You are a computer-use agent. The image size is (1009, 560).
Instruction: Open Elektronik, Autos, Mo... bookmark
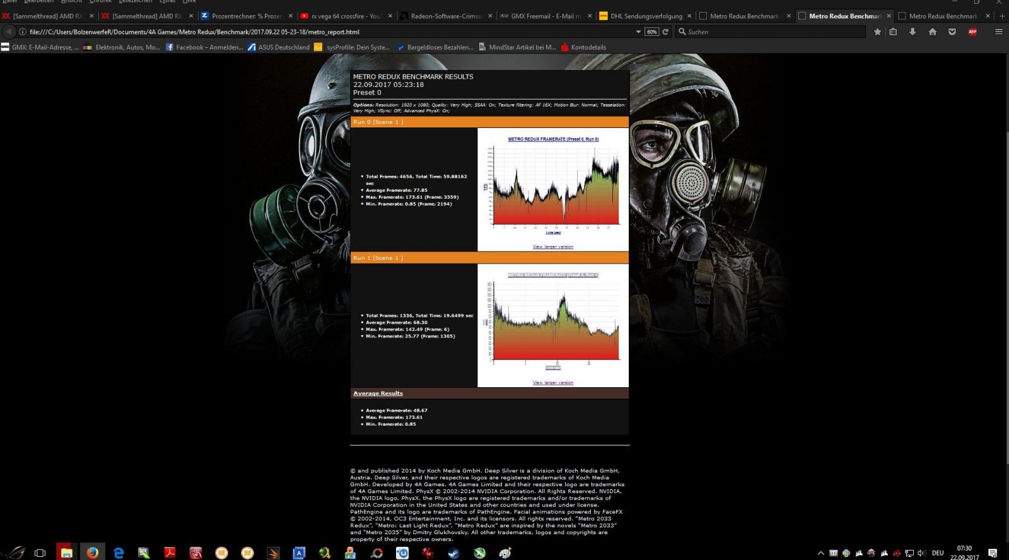click(122, 47)
